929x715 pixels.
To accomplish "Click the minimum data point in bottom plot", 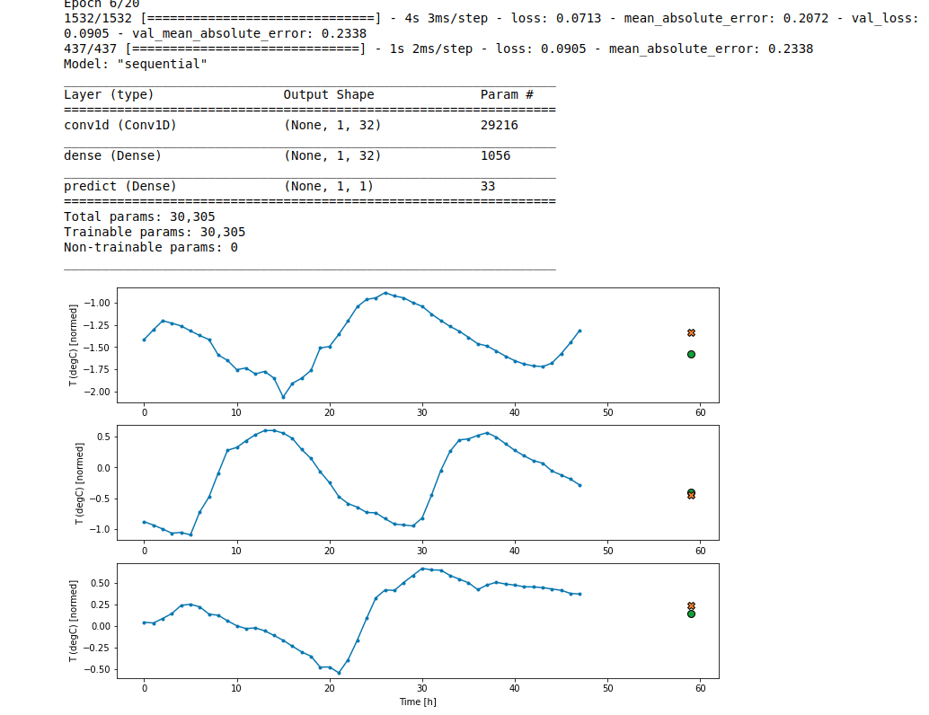I will 339,673.
